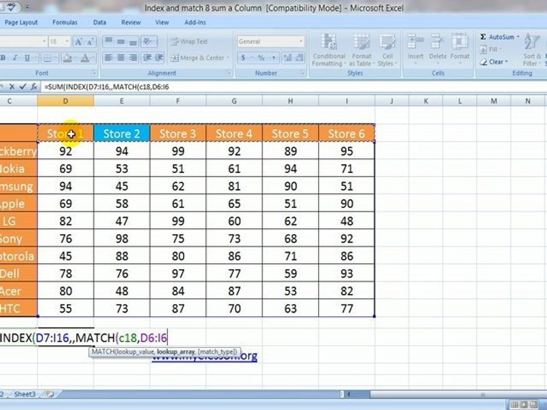This screenshot has width=547, height=410.
Task: Cancel the formula entry with X
Action: [12, 87]
